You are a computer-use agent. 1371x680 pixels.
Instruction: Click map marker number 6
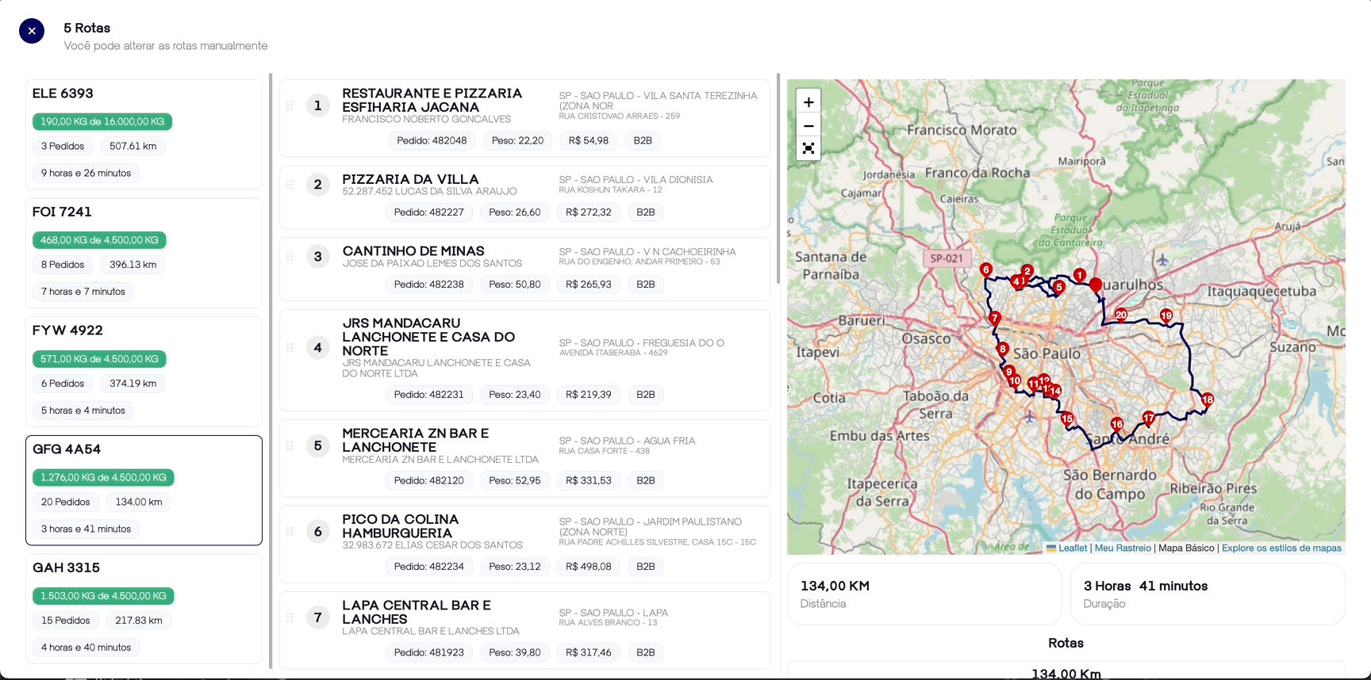[985, 269]
